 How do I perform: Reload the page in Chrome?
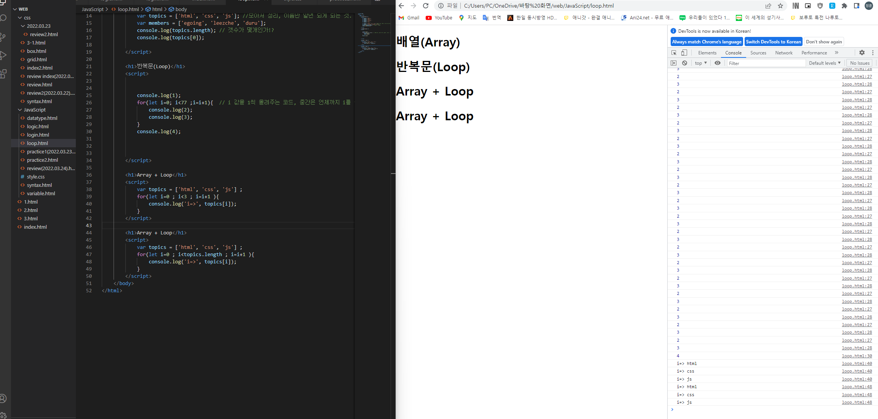426,6
